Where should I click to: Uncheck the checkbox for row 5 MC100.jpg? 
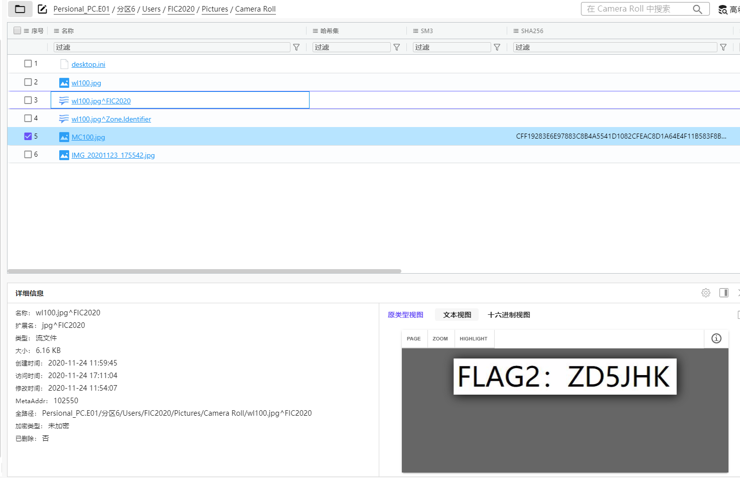coord(28,136)
